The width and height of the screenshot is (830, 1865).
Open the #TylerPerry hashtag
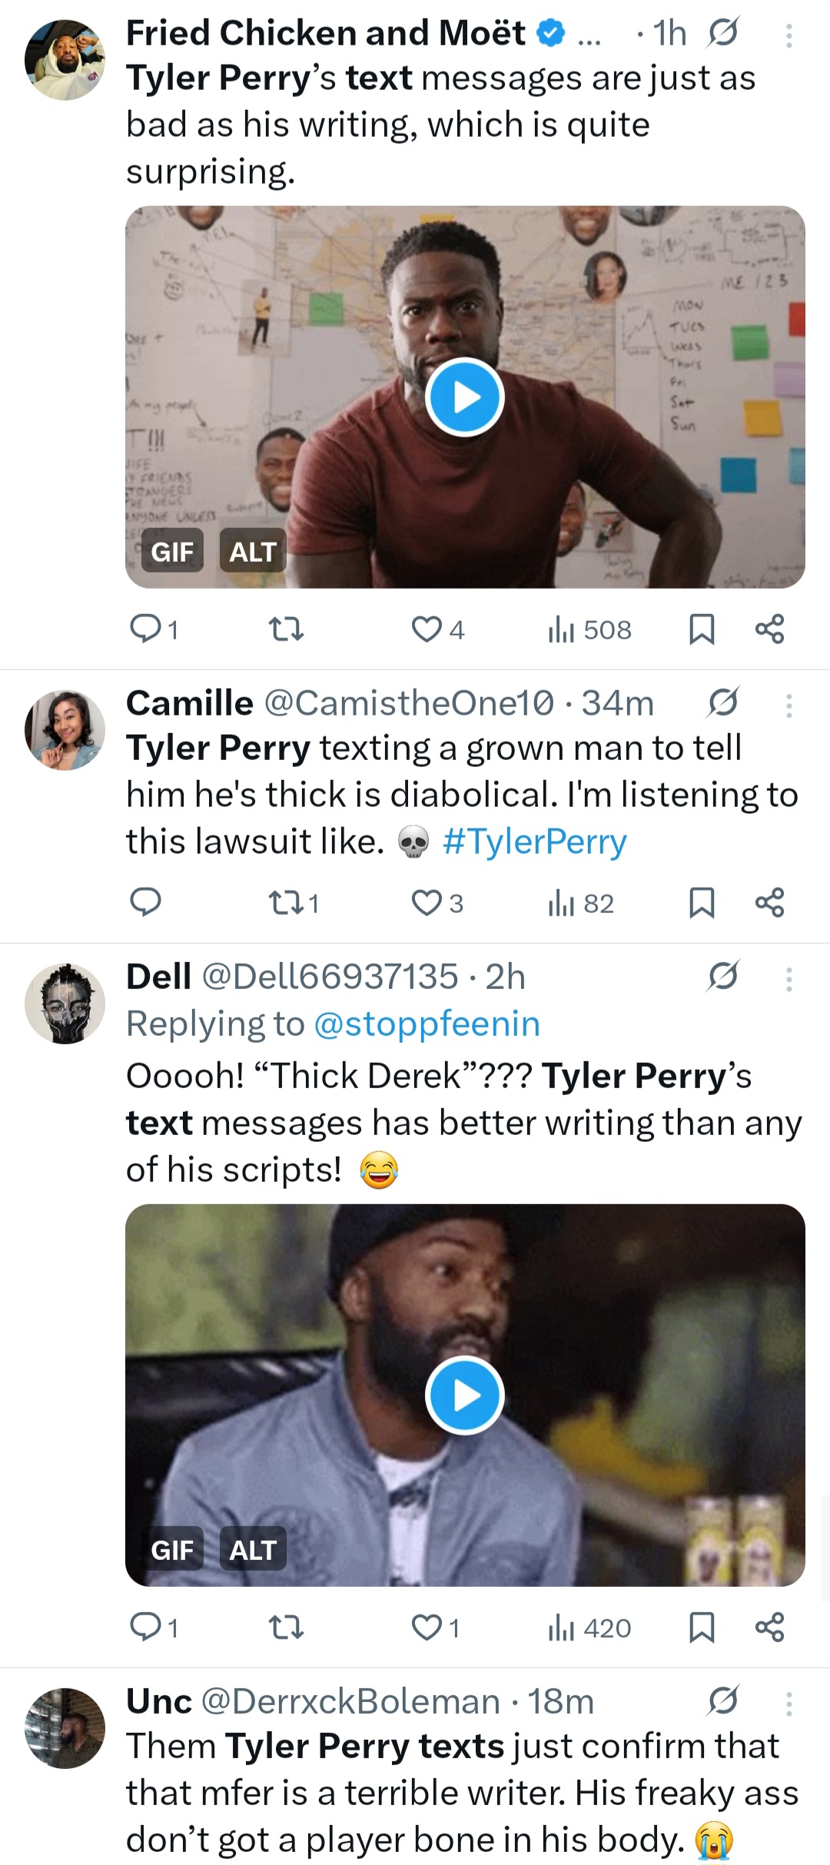(x=534, y=841)
